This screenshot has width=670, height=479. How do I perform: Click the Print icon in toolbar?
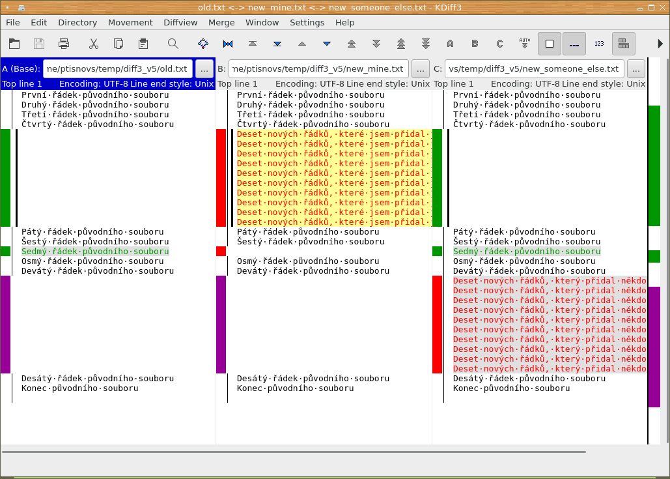pyautogui.click(x=64, y=44)
